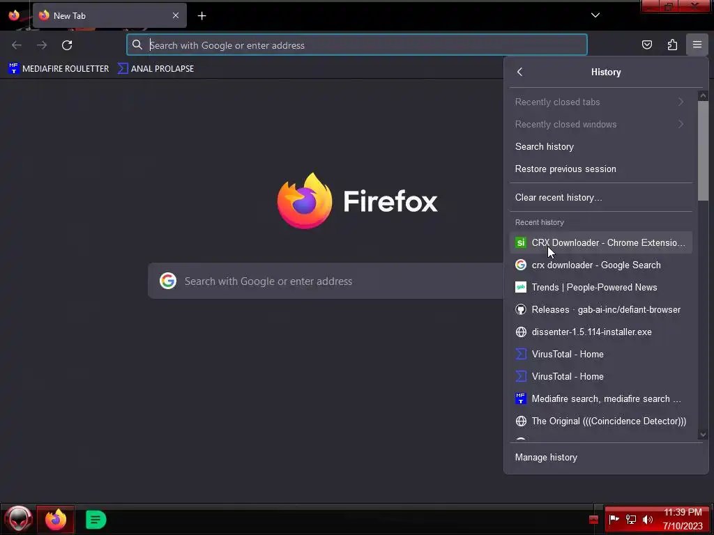Image resolution: width=714 pixels, height=535 pixels.
Task: Click Manage history
Action: [x=606, y=457]
